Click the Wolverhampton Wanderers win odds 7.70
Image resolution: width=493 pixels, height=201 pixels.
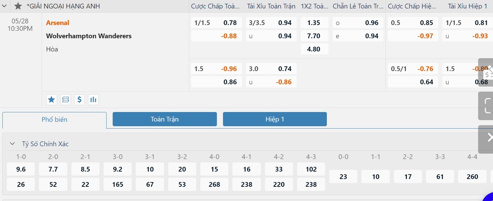click(x=314, y=36)
